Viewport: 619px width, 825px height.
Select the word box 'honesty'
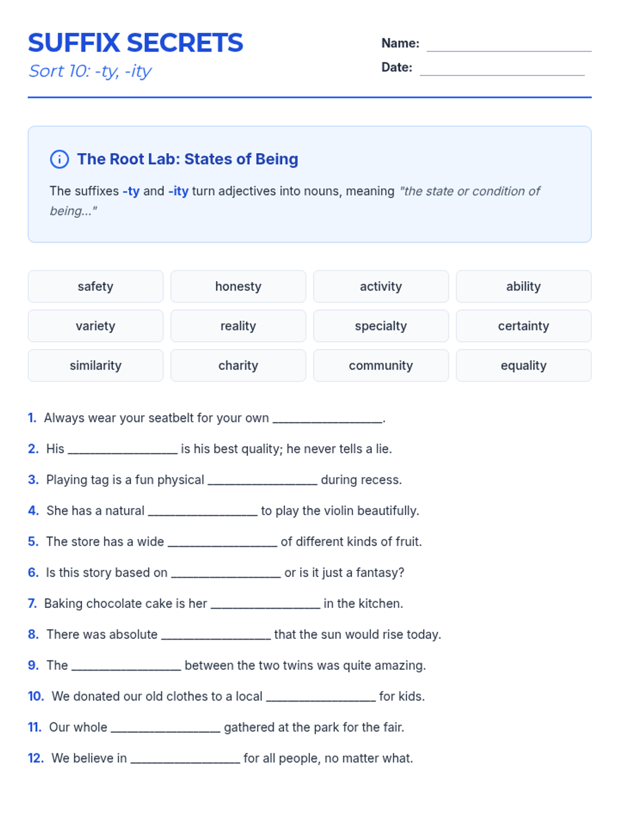coord(238,287)
